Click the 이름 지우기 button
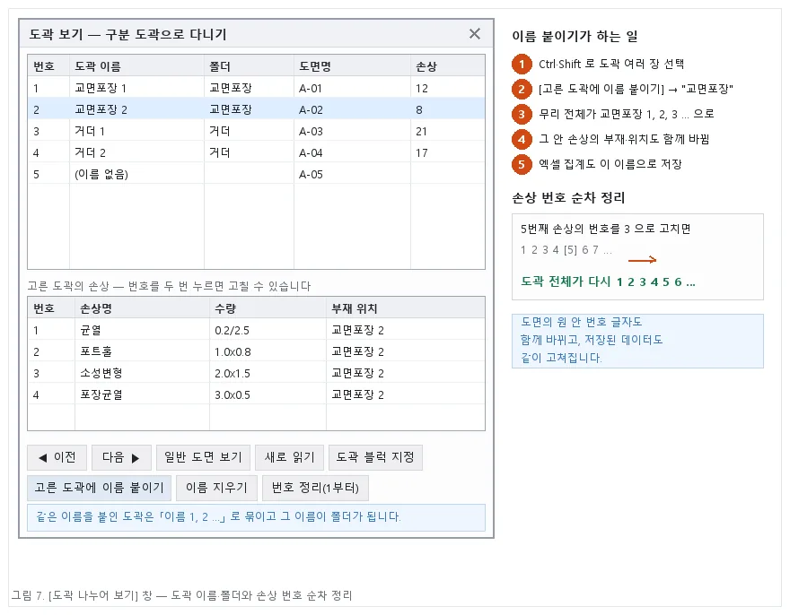The height and width of the screenshot is (615, 790). 216,488
